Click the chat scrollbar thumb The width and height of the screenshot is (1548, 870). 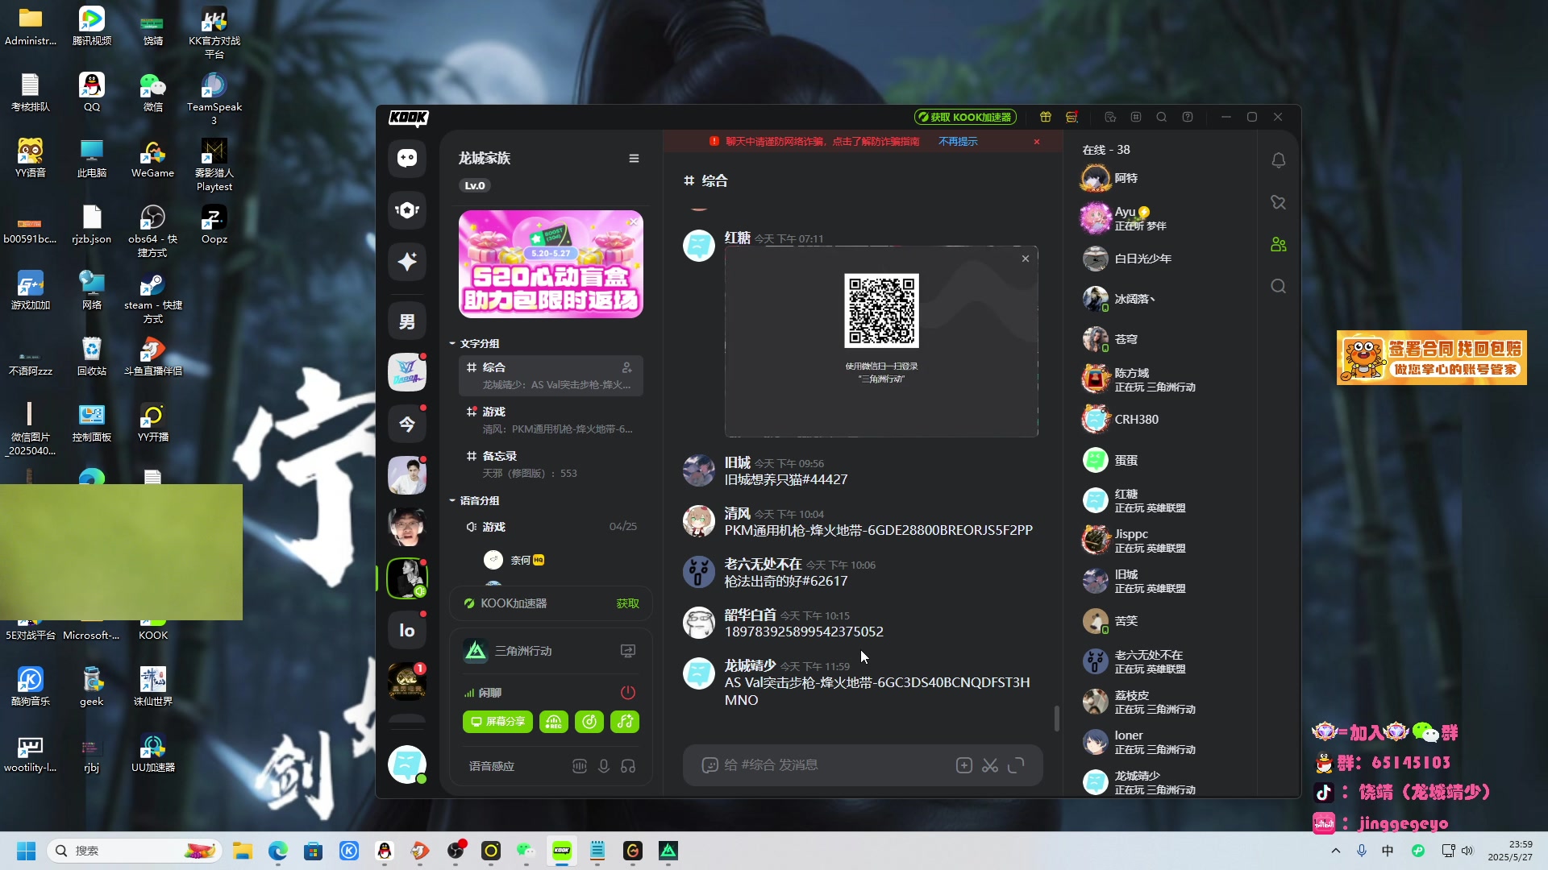(x=1056, y=719)
